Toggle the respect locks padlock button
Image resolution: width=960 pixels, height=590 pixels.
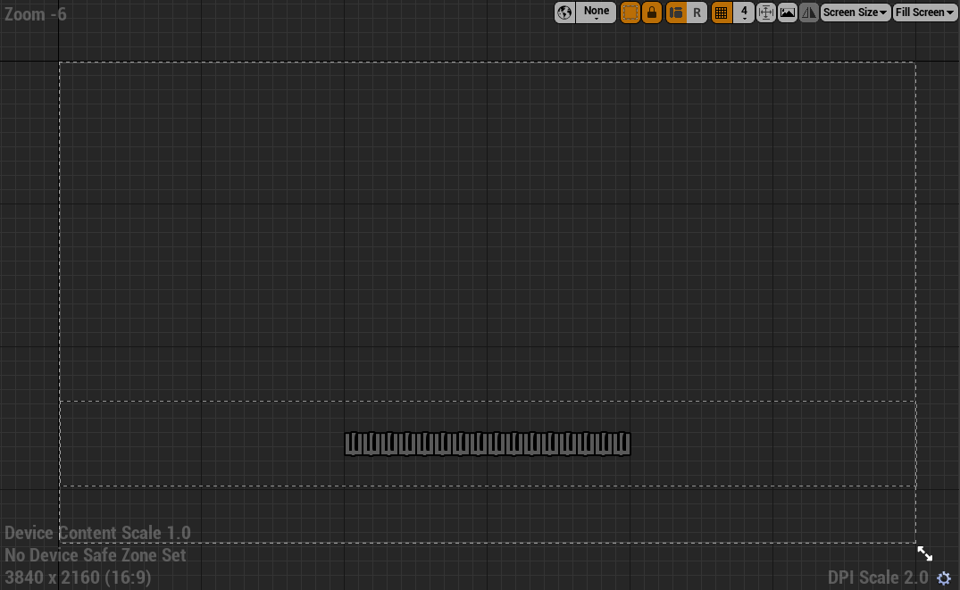651,12
